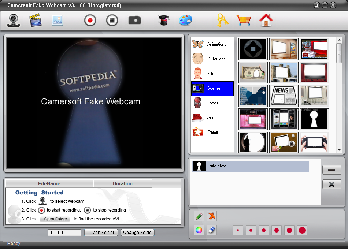Click Open Folder in Getting Started steps

pos(55,219)
